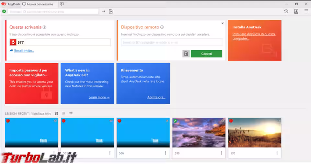The width and height of the screenshot is (311, 164).
Task: Click info icon next to Dispositivo remoto
Action: coord(162,27)
